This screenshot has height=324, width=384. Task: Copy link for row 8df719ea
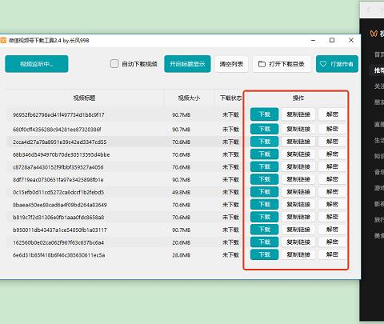point(298,179)
